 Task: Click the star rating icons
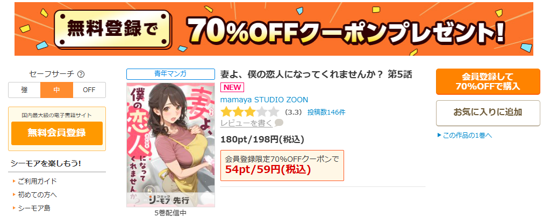point(249,112)
